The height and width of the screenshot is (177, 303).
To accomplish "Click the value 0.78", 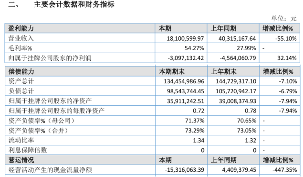I will 251,111.
